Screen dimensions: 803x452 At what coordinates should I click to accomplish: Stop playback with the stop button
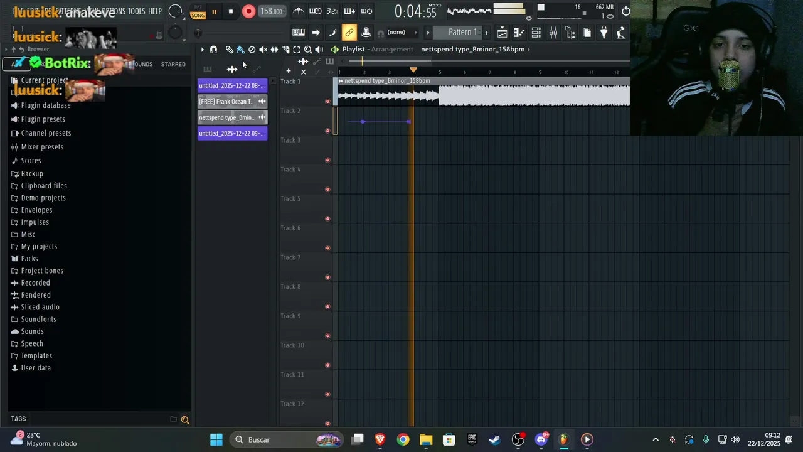[230, 11]
